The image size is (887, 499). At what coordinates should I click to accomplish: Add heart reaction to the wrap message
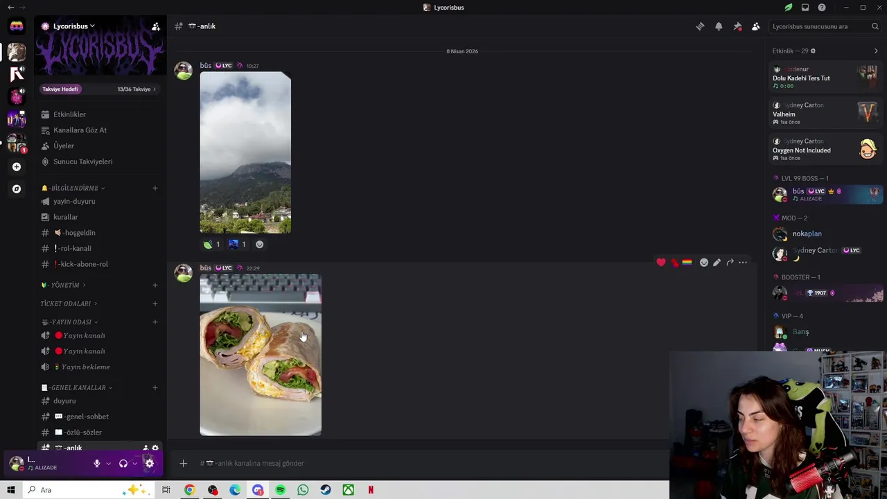point(661,263)
